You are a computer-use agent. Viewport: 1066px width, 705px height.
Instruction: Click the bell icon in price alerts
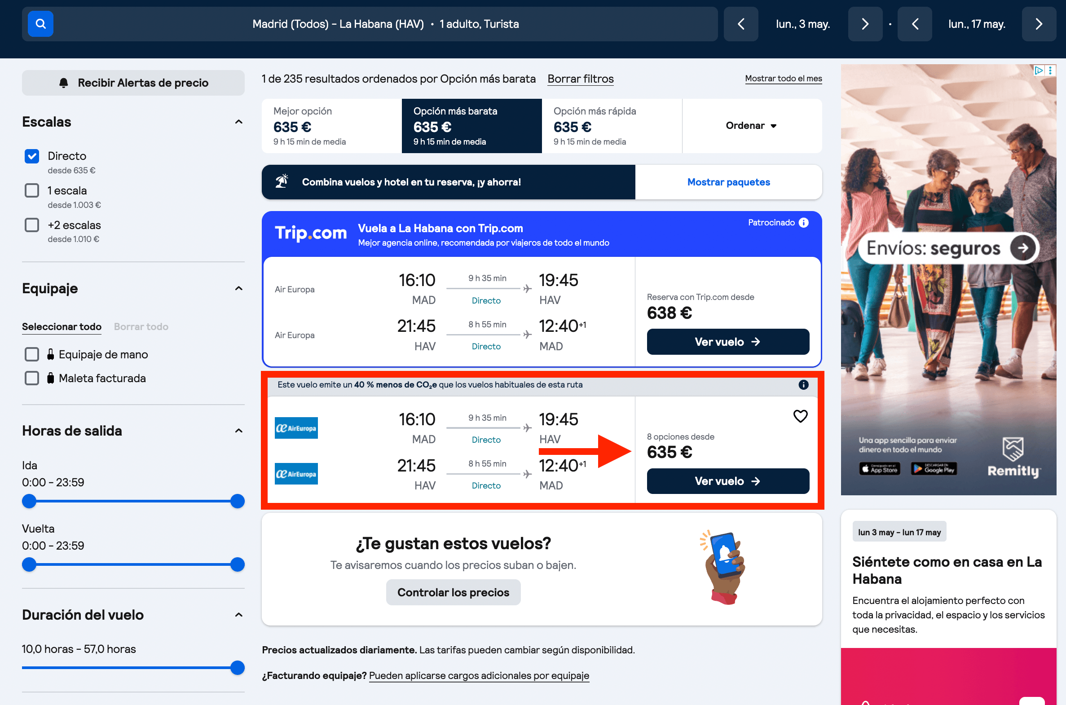[64, 83]
